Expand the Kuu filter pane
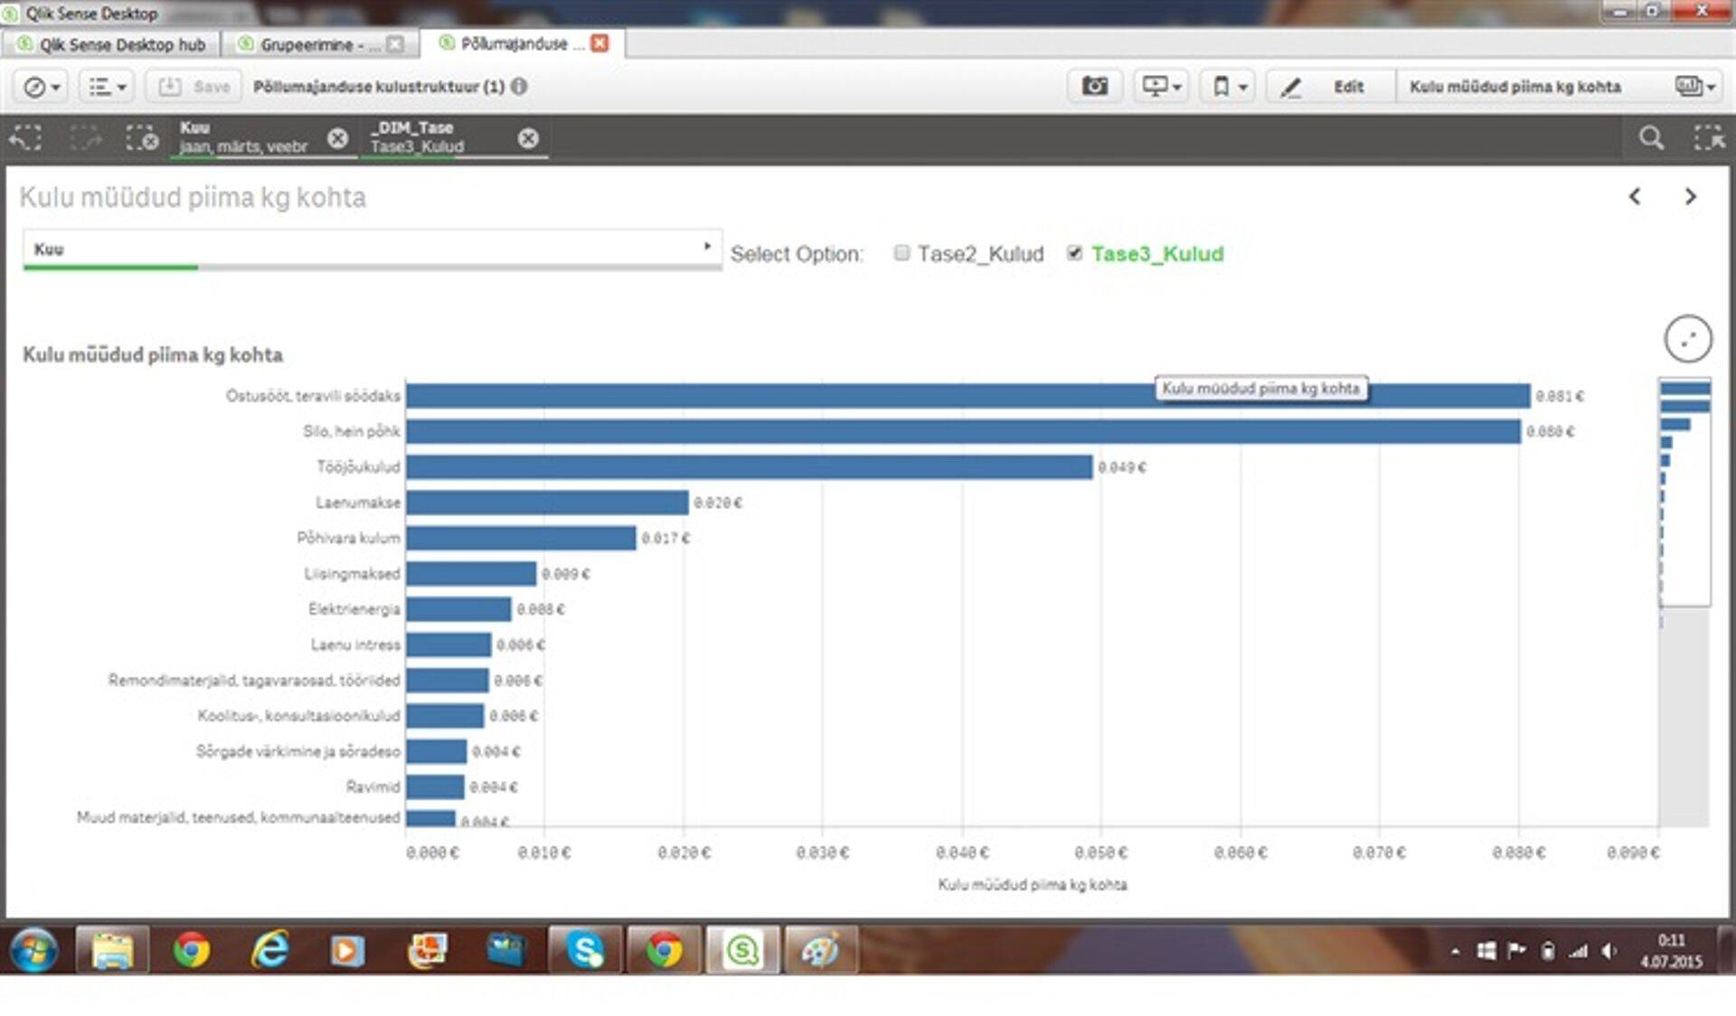Viewport: 1736px width, 1016px height. point(372,249)
